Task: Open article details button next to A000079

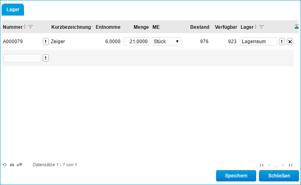Action: [x=46, y=42]
